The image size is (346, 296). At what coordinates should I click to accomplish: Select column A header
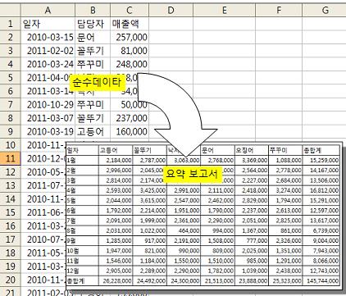(x=48, y=11)
